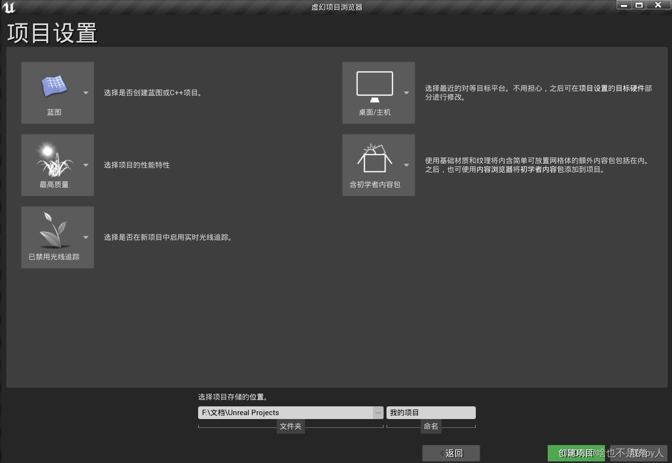The width and height of the screenshot is (672, 463).
Task: Click the 桌面/主机 monitor icon
Action: pyautogui.click(x=375, y=86)
